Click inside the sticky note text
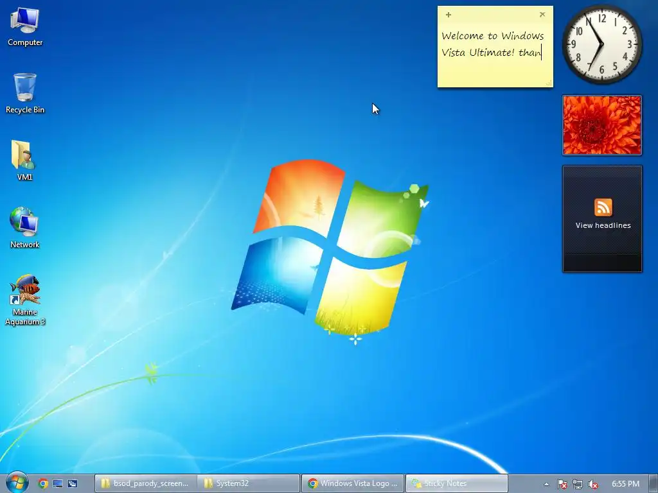The image size is (658, 493). pyautogui.click(x=493, y=44)
